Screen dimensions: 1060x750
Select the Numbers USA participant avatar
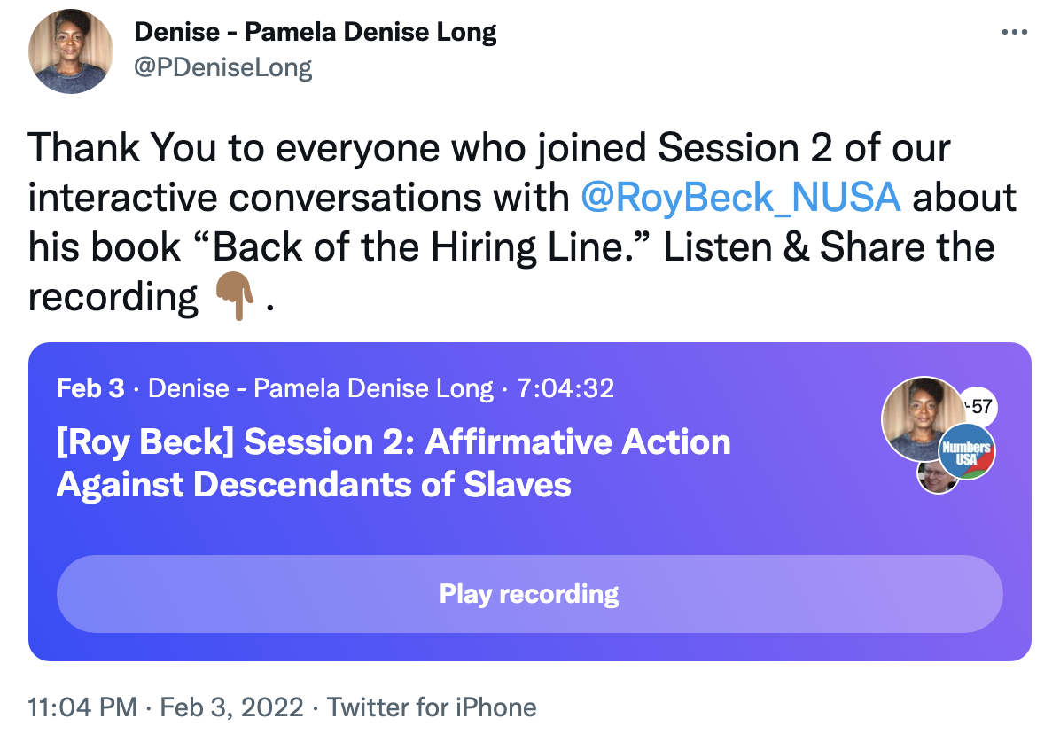pos(966,453)
